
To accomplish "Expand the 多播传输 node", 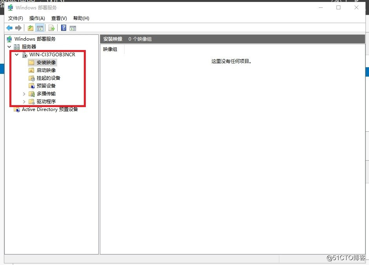I will click(24, 94).
